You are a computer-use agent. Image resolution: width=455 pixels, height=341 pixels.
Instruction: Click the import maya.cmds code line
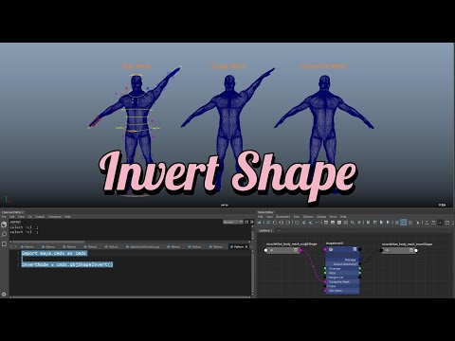pos(54,253)
